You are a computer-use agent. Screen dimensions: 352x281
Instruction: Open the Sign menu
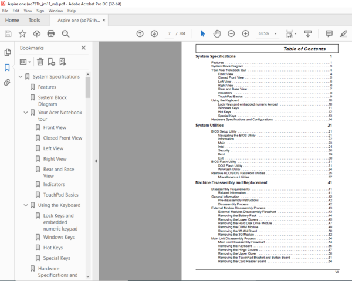(40, 11)
